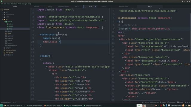Click line number 14 in the left gutter

(33, 56)
